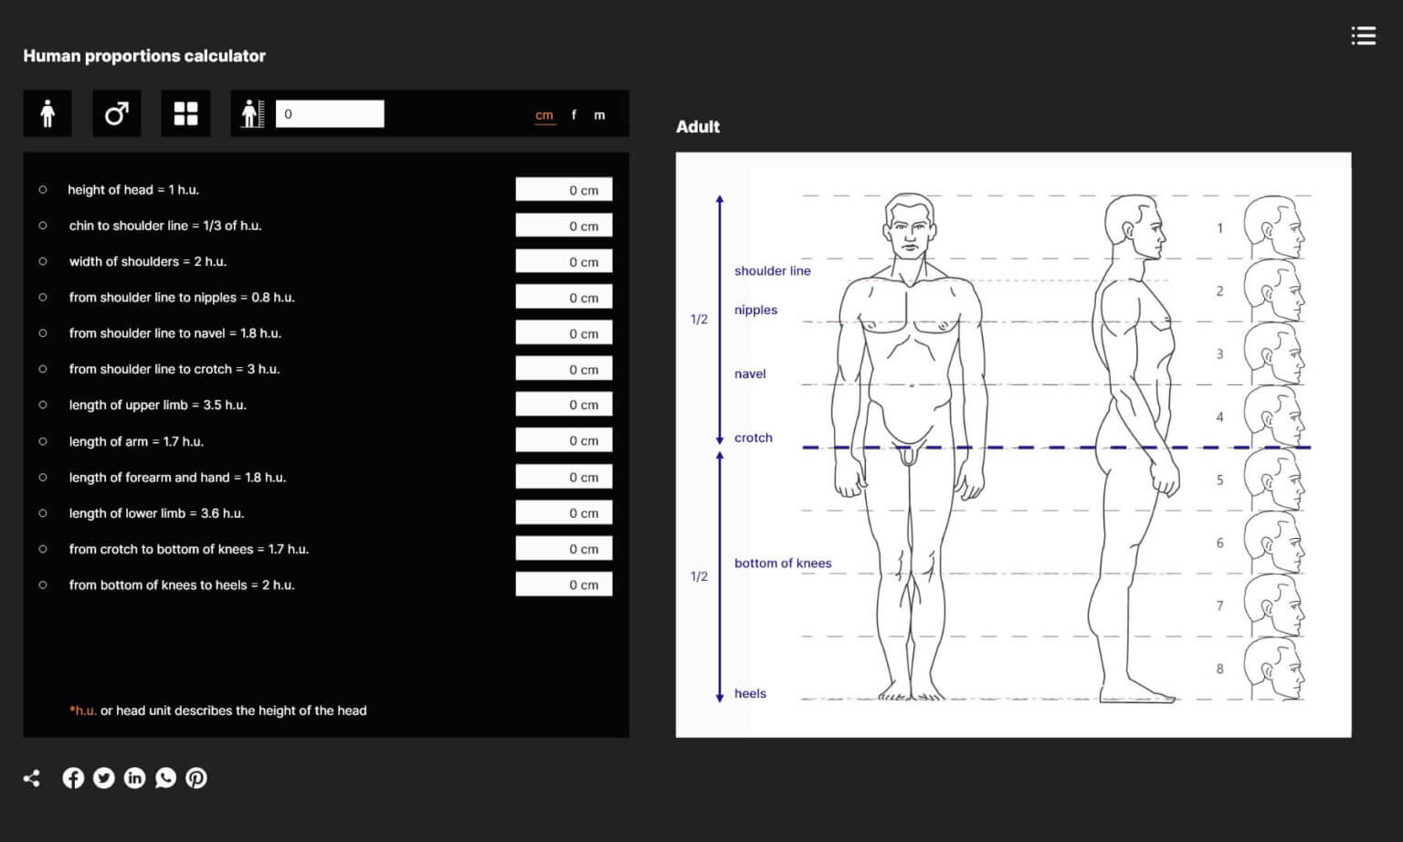Image resolution: width=1403 pixels, height=842 pixels.
Task: Click the share icon at the bottom
Action: [x=31, y=777]
